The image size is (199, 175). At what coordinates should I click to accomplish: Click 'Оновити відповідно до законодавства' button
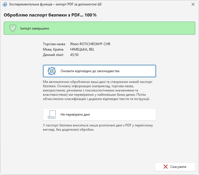point(100,71)
